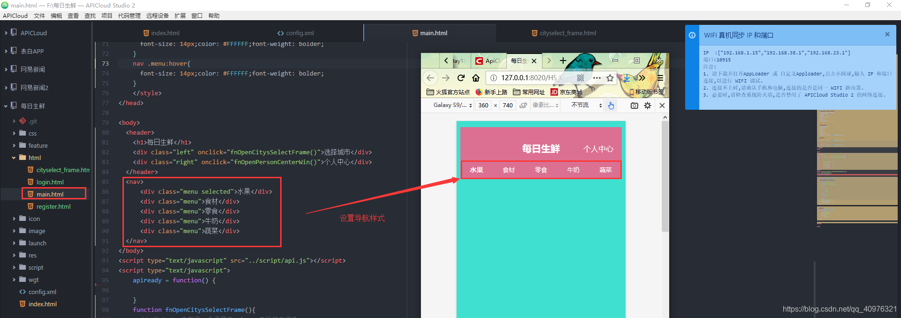Close the 每日生 browser tab
The image size is (901, 318).
click(534, 61)
